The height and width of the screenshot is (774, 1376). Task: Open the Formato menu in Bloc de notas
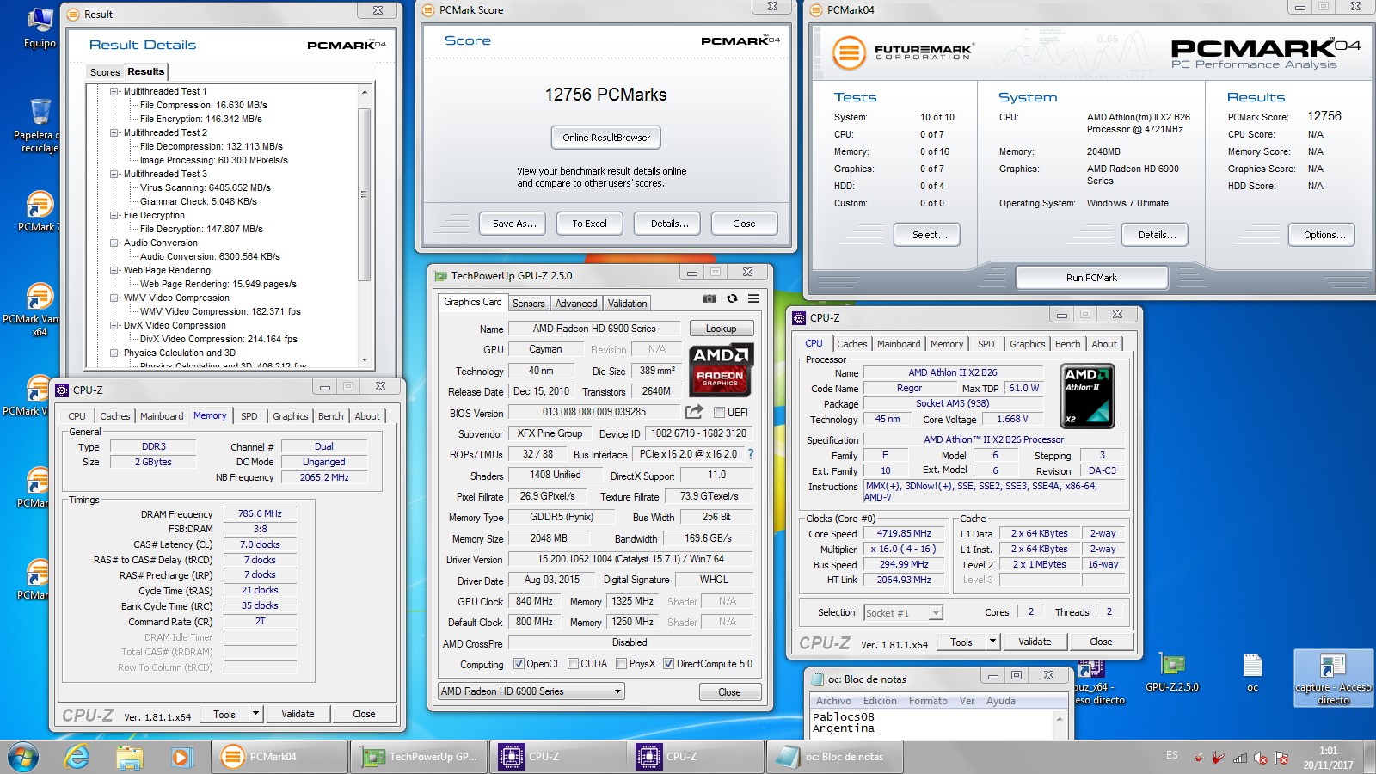pos(928,701)
